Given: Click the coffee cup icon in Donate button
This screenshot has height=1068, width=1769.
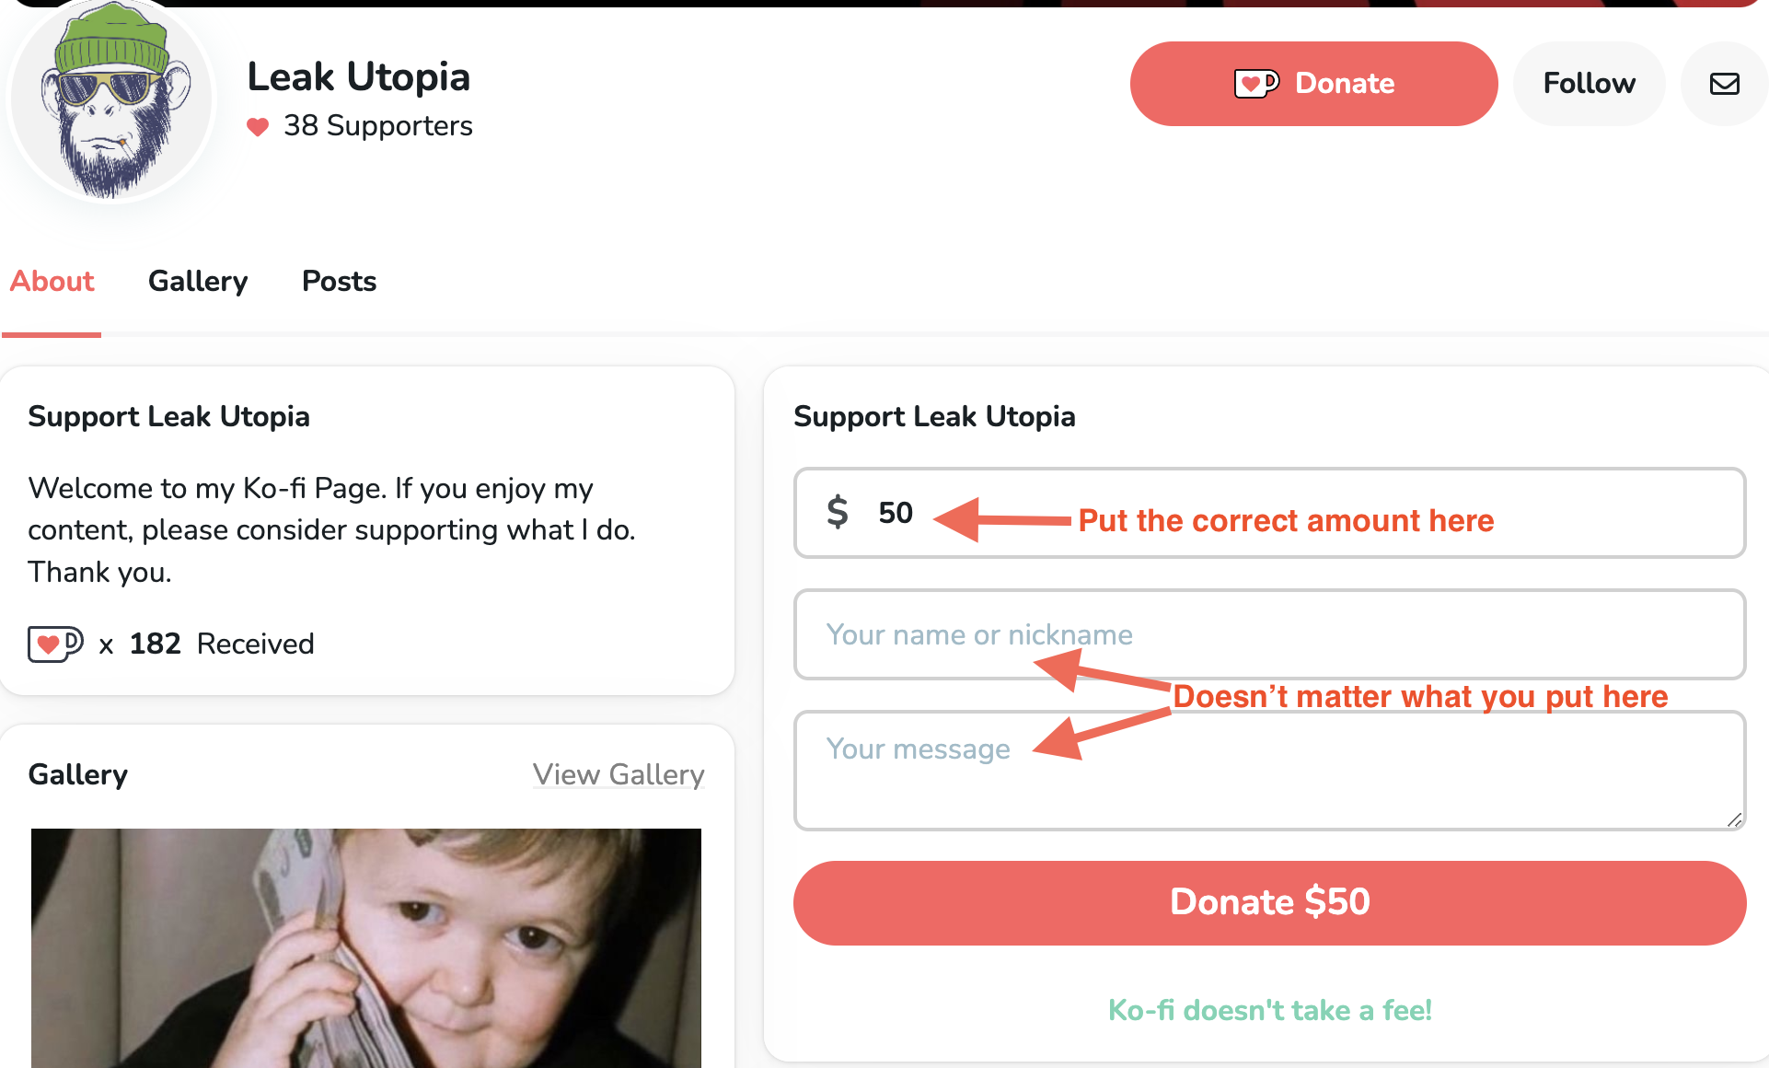Looking at the screenshot, I should click(x=1256, y=84).
